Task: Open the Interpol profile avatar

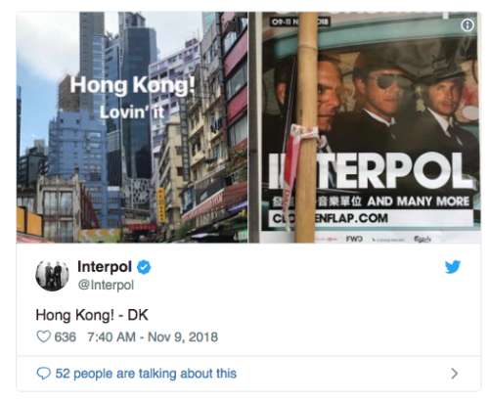Action: coord(52,276)
